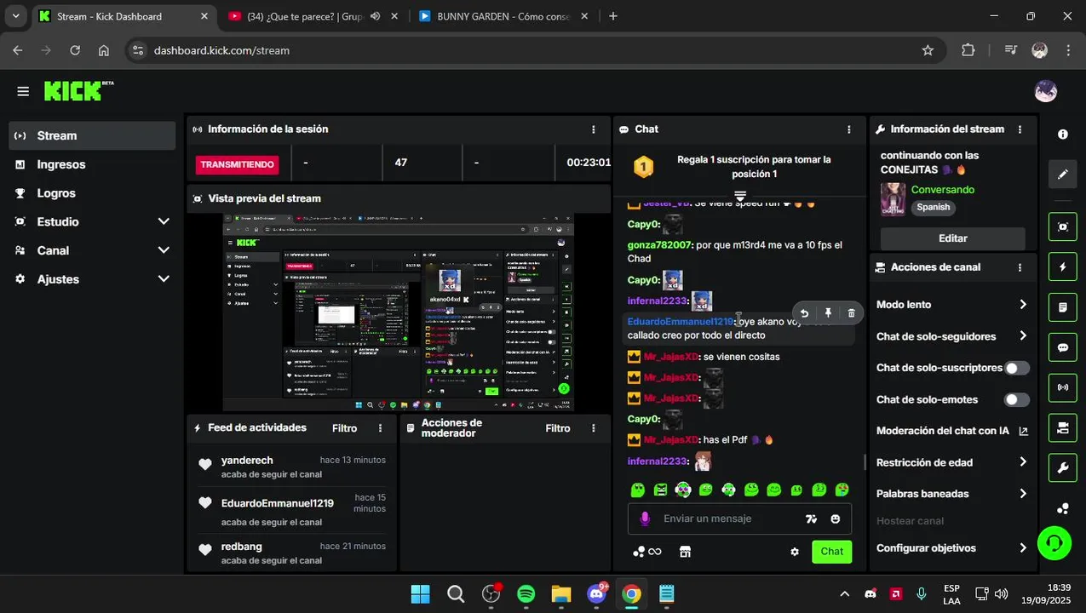Open the green headset support button
1086x613 pixels.
tap(1054, 542)
